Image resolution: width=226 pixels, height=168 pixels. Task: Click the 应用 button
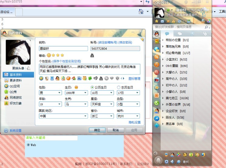[x=134, y=130]
